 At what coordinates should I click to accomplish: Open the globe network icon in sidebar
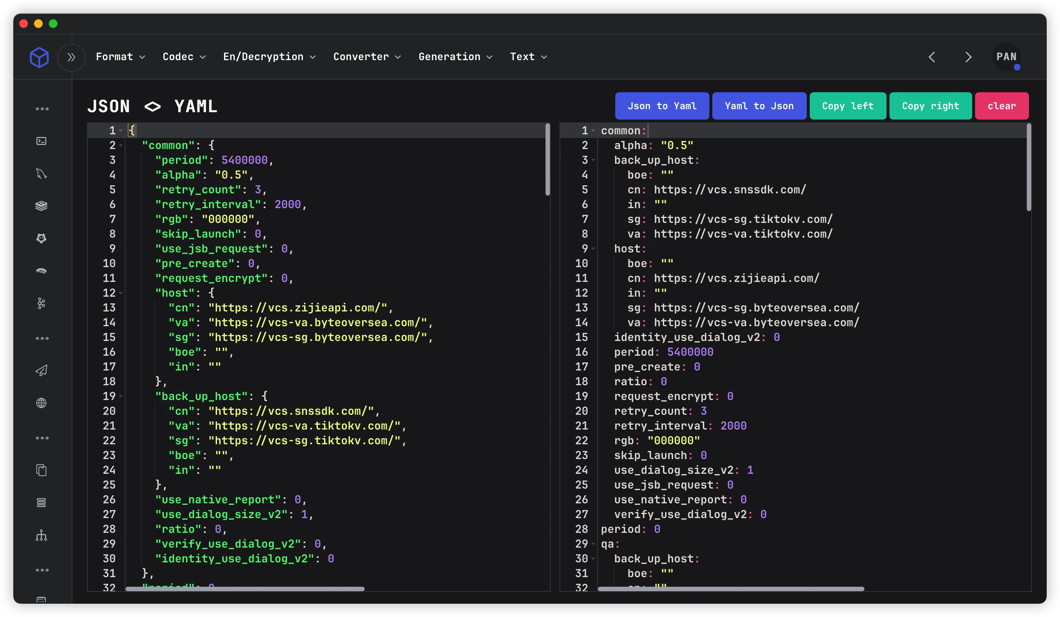(41, 403)
